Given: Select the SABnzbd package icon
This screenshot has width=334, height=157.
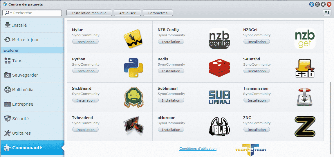Looking at the screenshot, I should [x=305, y=68].
